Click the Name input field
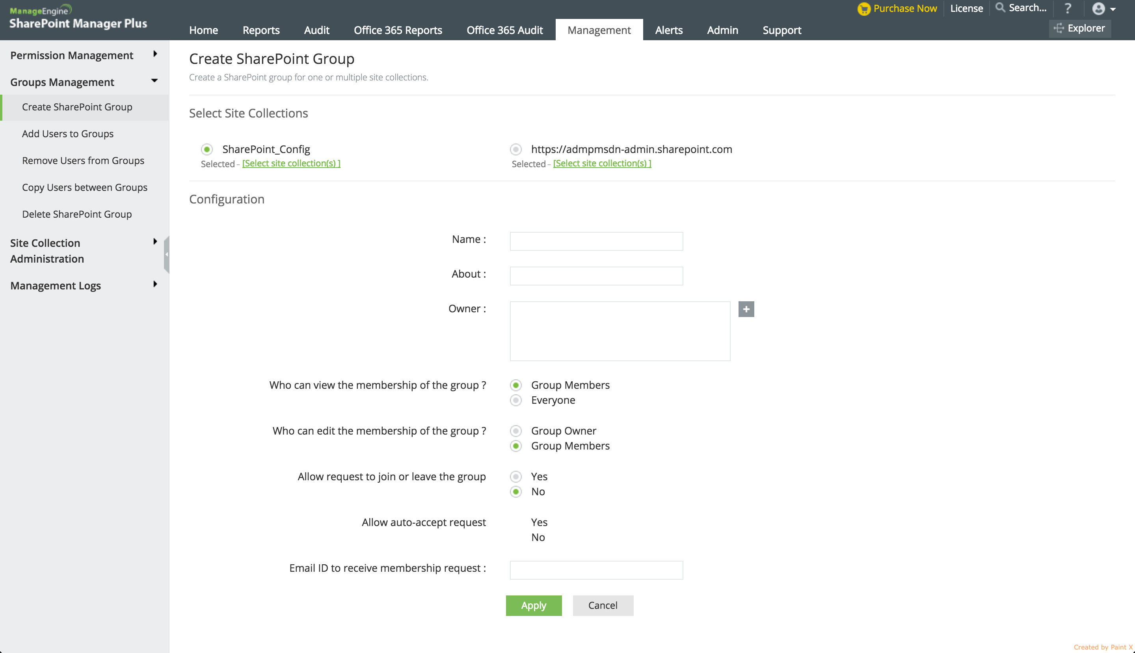 point(596,241)
